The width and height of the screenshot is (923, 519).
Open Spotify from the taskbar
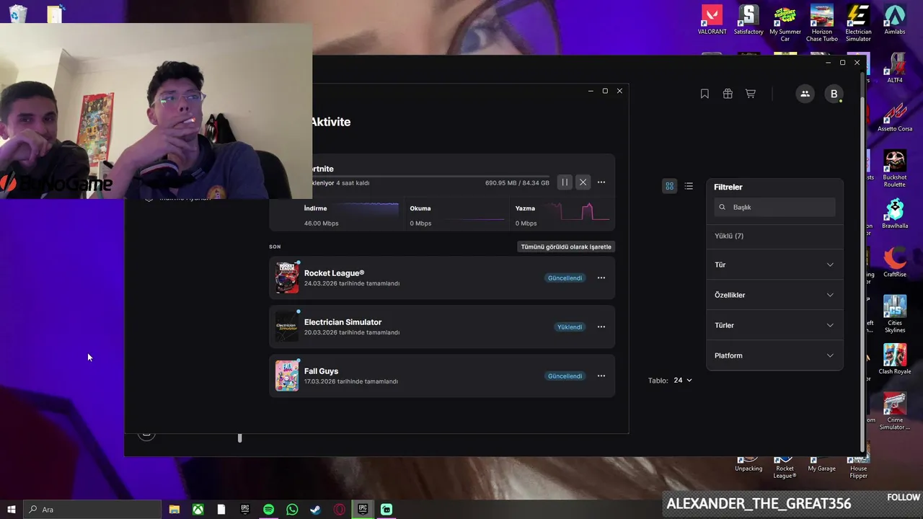pyautogui.click(x=268, y=510)
